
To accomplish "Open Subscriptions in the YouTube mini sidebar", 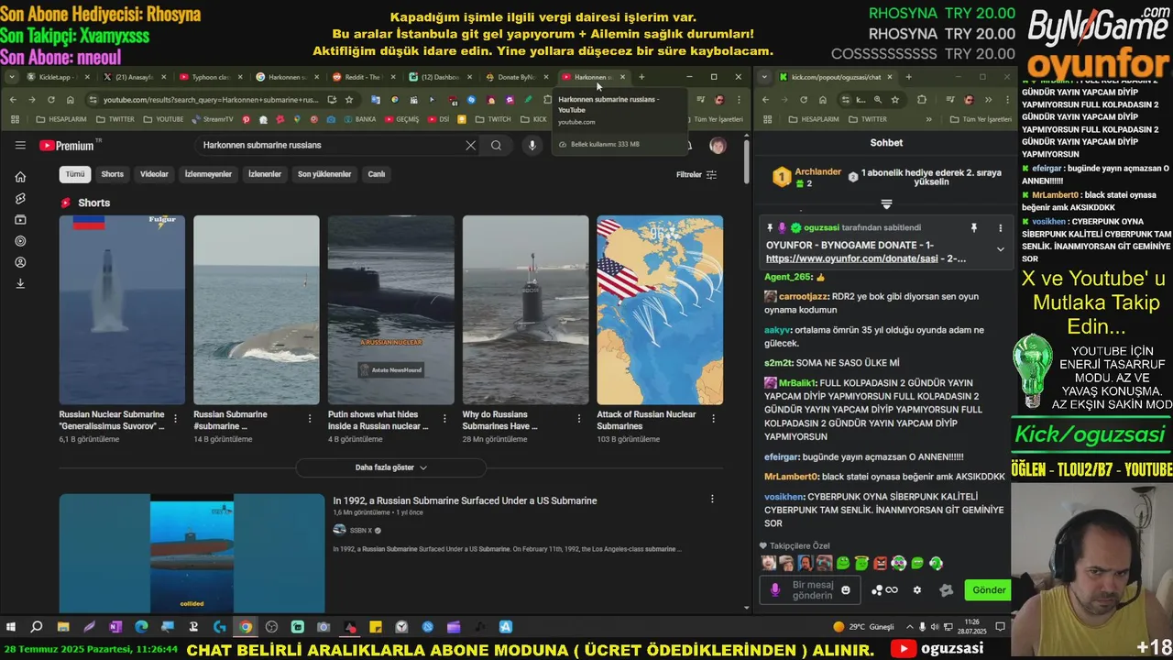I will 20,220.
